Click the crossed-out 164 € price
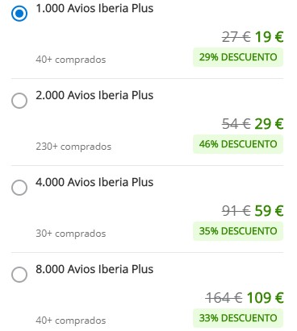Image resolution: width=297 pixels, height=331 pixels. 224,298
